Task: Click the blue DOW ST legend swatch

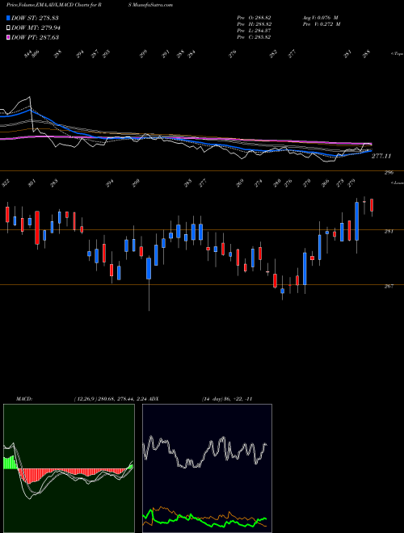Action: [x=8, y=18]
